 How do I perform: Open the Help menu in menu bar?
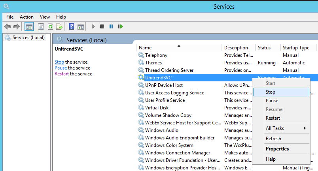(x=61, y=17)
